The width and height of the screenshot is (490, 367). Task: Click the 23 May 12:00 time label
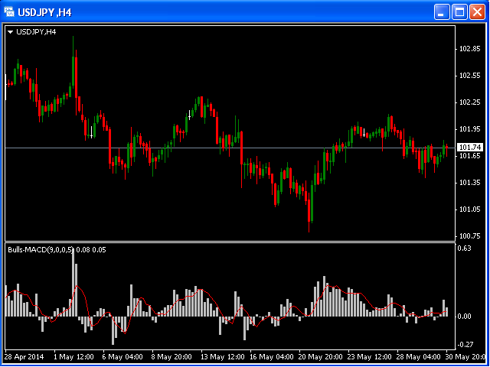pyautogui.click(x=368, y=356)
